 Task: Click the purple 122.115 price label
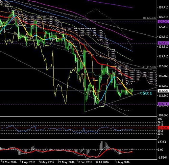[163, 43]
